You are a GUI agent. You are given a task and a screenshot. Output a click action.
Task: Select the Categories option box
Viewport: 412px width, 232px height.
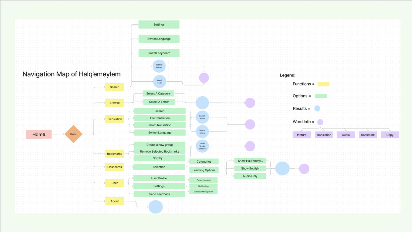click(x=204, y=162)
